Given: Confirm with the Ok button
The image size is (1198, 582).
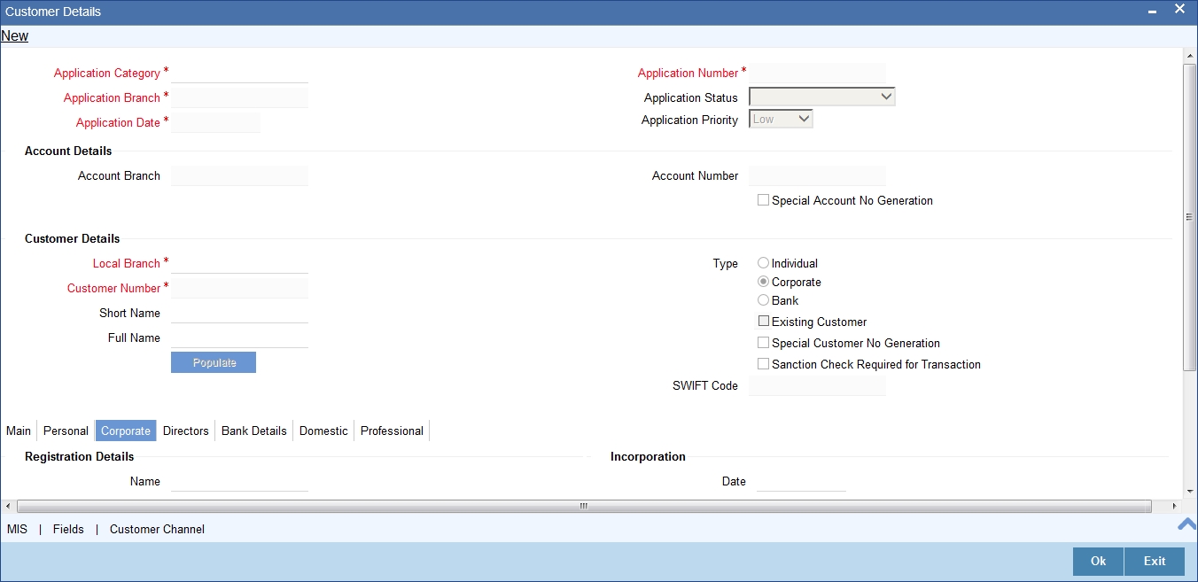Looking at the screenshot, I should tap(1099, 562).
